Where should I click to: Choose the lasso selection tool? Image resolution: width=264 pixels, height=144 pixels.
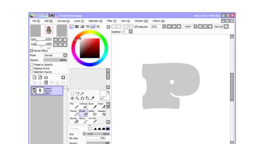[77, 93]
